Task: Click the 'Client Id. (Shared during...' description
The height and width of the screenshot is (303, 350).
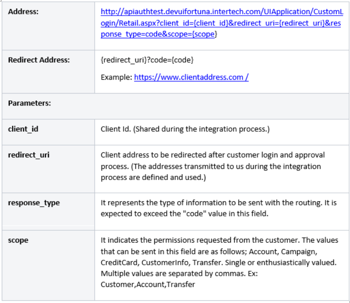Action: pos(185,129)
